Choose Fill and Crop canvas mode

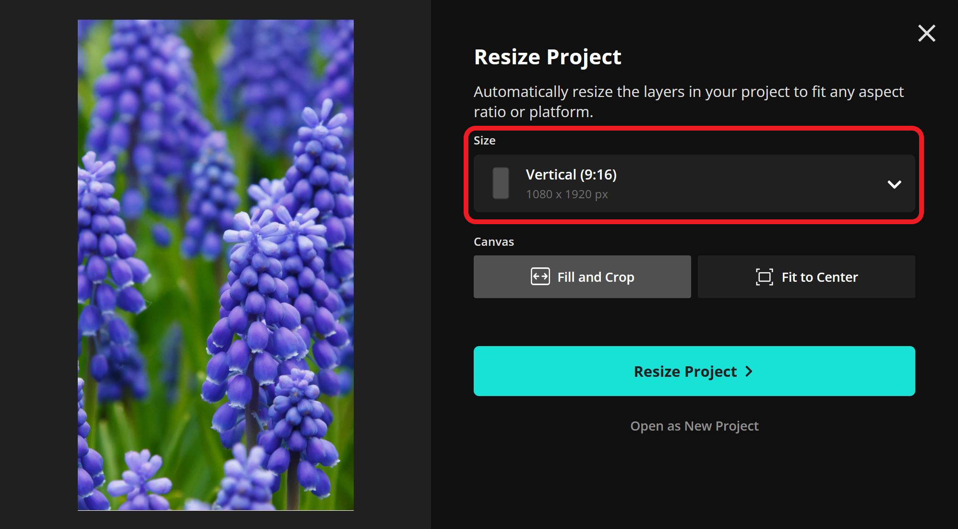[x=582, y=277]
